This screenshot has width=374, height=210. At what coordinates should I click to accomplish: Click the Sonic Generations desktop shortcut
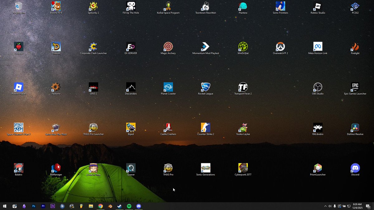(x=206, y=170)
